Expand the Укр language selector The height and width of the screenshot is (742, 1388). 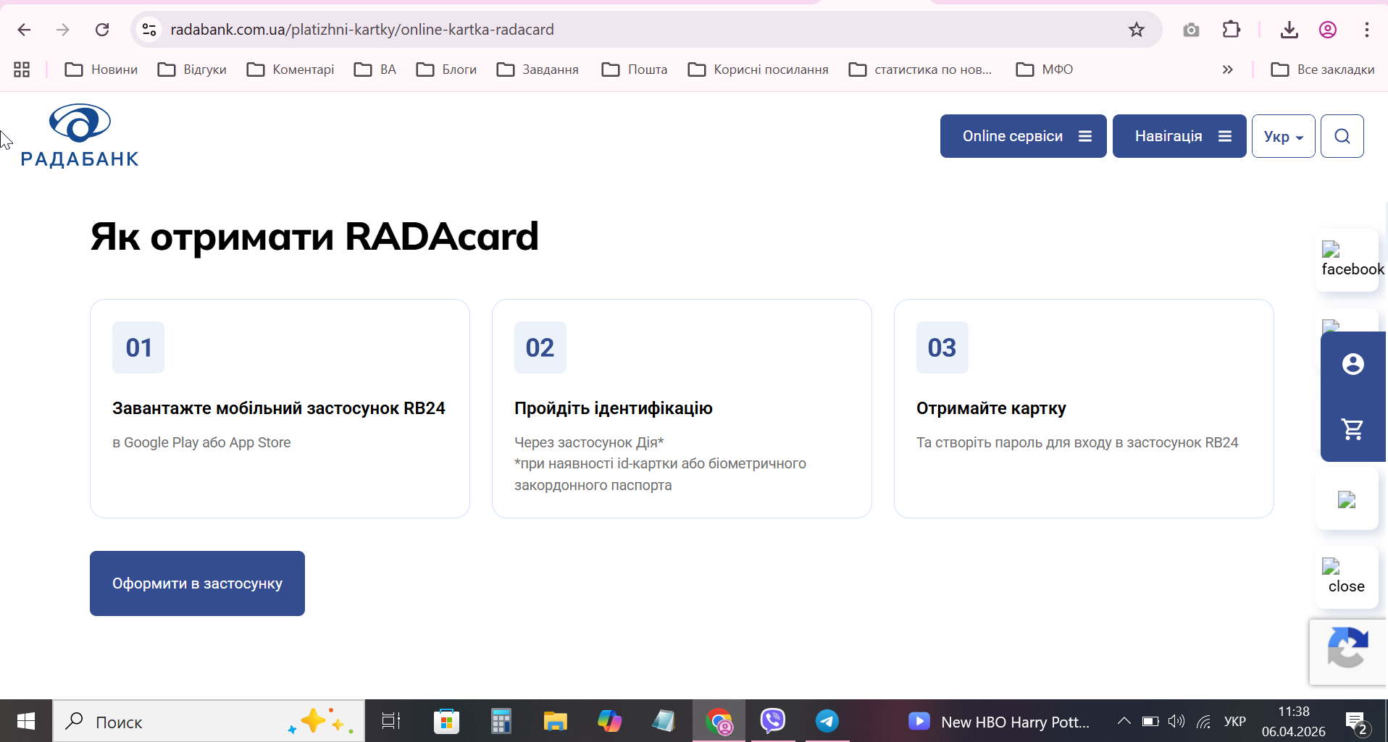(1284, 136)
